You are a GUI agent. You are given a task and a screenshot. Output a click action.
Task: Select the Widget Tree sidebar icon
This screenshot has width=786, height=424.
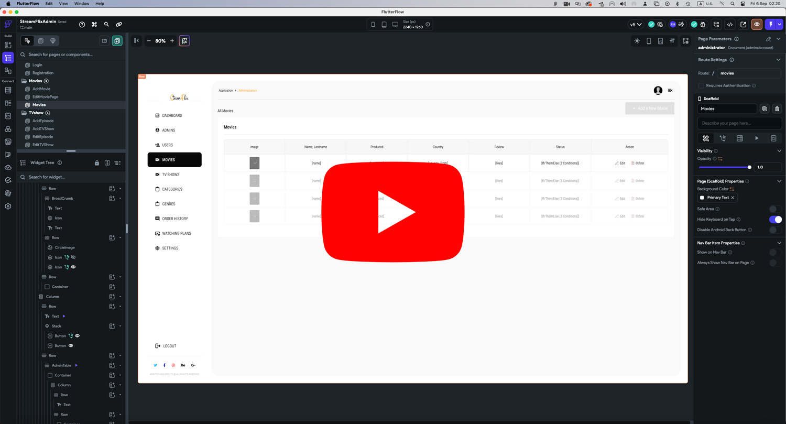point(8,58)
